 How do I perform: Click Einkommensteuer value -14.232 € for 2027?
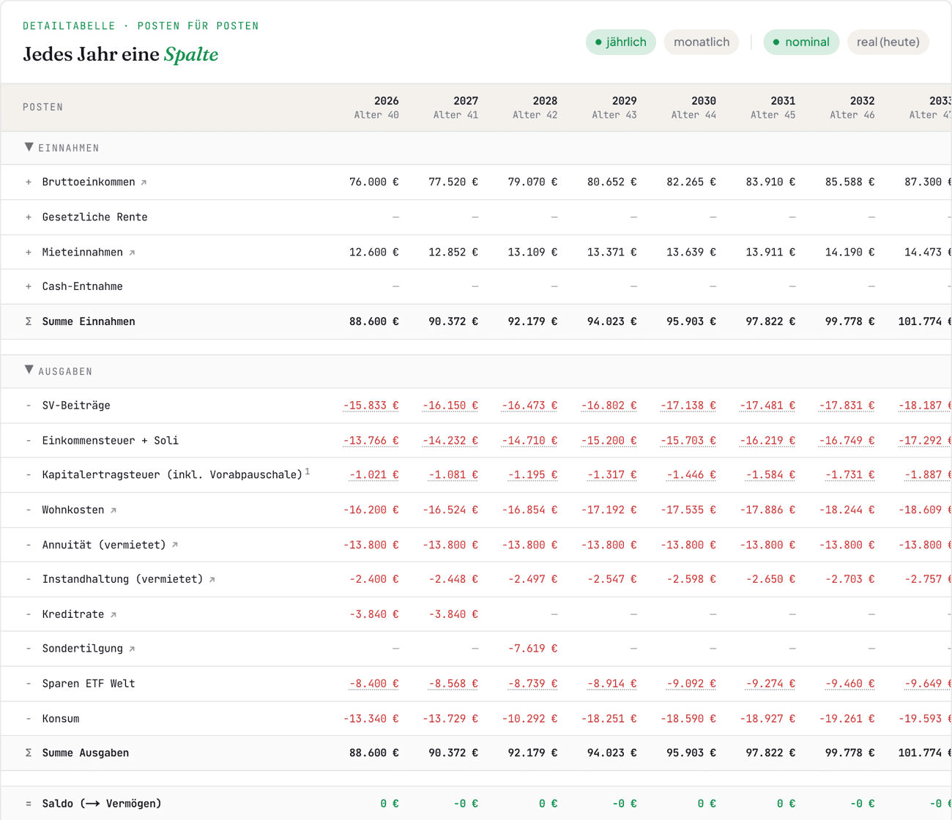(x=450, y=441)
